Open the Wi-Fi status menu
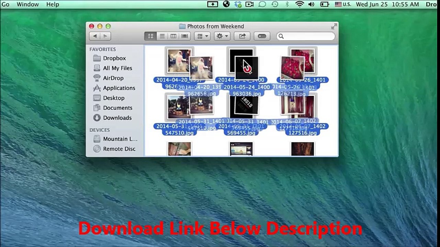This screenshot has width=440, height=247. (300, 4)
